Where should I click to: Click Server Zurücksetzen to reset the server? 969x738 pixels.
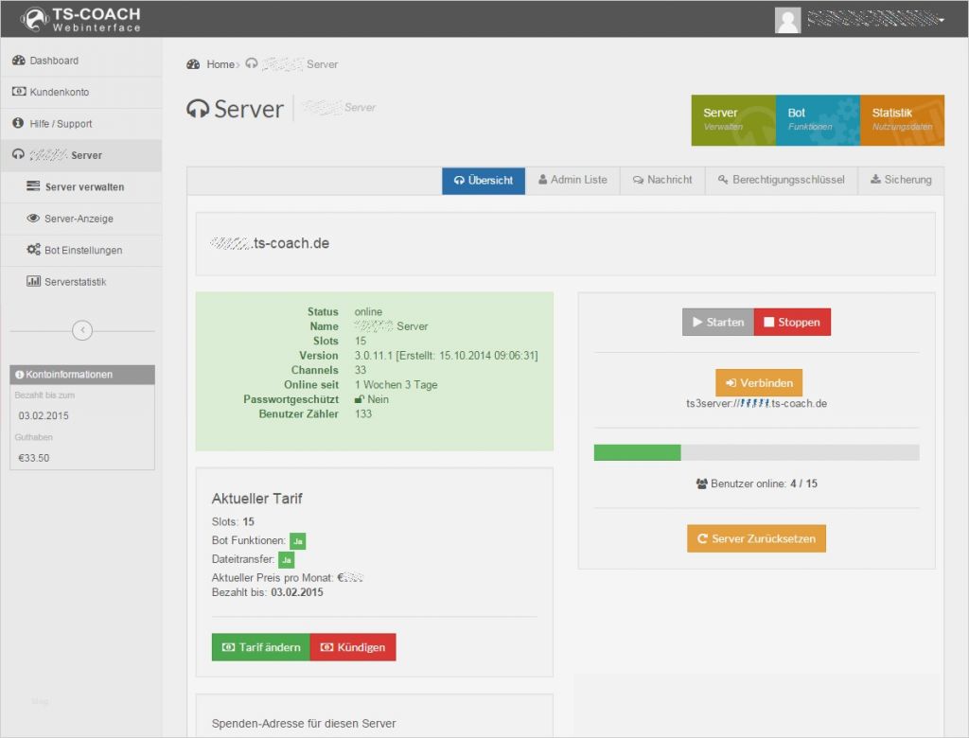(756, 536)
